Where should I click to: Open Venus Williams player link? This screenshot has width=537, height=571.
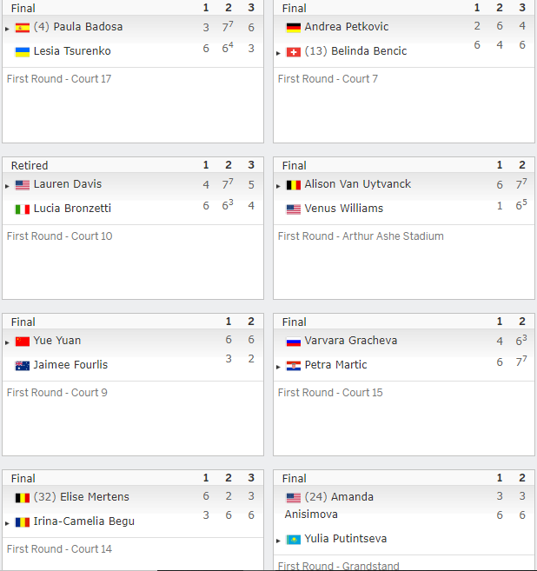pyautogui.click(x=344, y=209)
